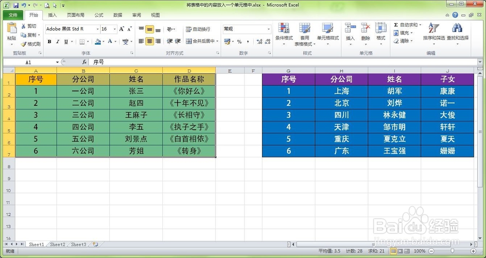Open the number format (常规) dropdown
Viewport: 486px width, 258px height.
tap(269, 29)
